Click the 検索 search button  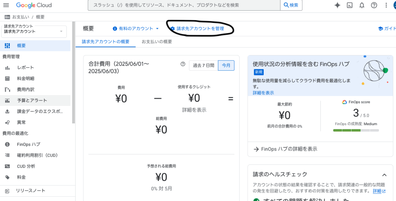(x=291, y=5)
